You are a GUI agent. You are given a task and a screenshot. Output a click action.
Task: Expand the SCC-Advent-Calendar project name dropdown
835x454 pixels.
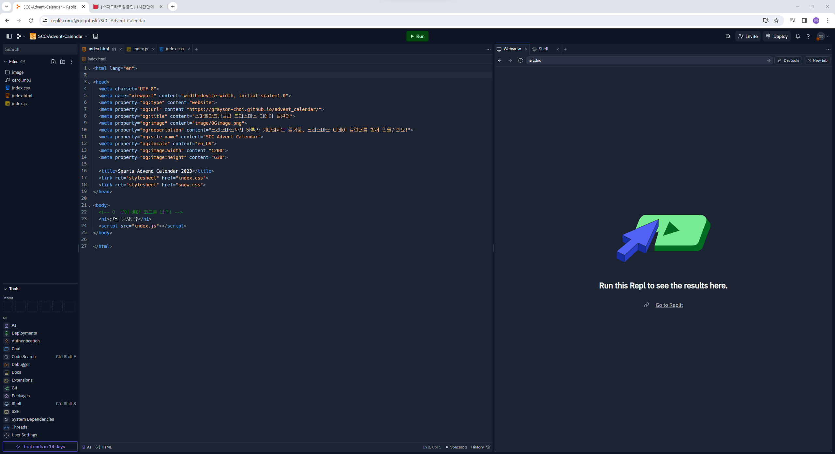(x=59, y=36)
